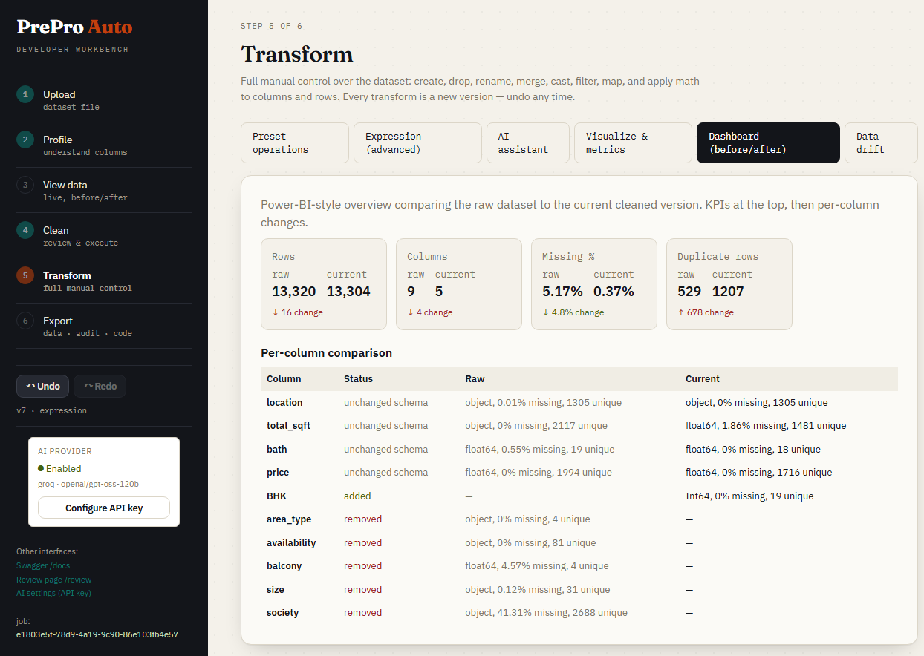Viewport: 924px width, 656px height.
Task: Open the Swagger /docs link
Action: pos(43,565)
